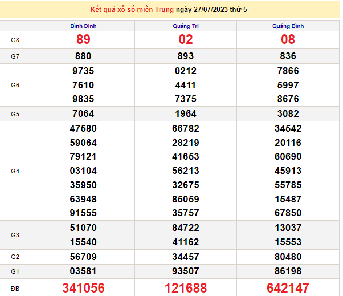This screenshot has width=343, height=296.
Task: Click the Quảng Trị special prize 121688
Action: click(186, 288)
